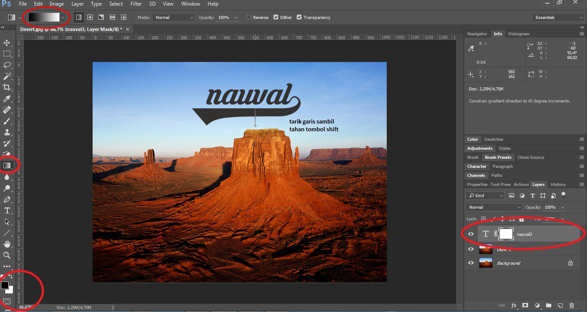Select the Path Selection tool

pos(7,222)
